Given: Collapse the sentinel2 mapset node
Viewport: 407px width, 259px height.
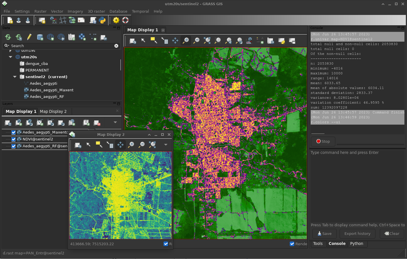Looking at the screenshot, I should [x=15, y=77].
